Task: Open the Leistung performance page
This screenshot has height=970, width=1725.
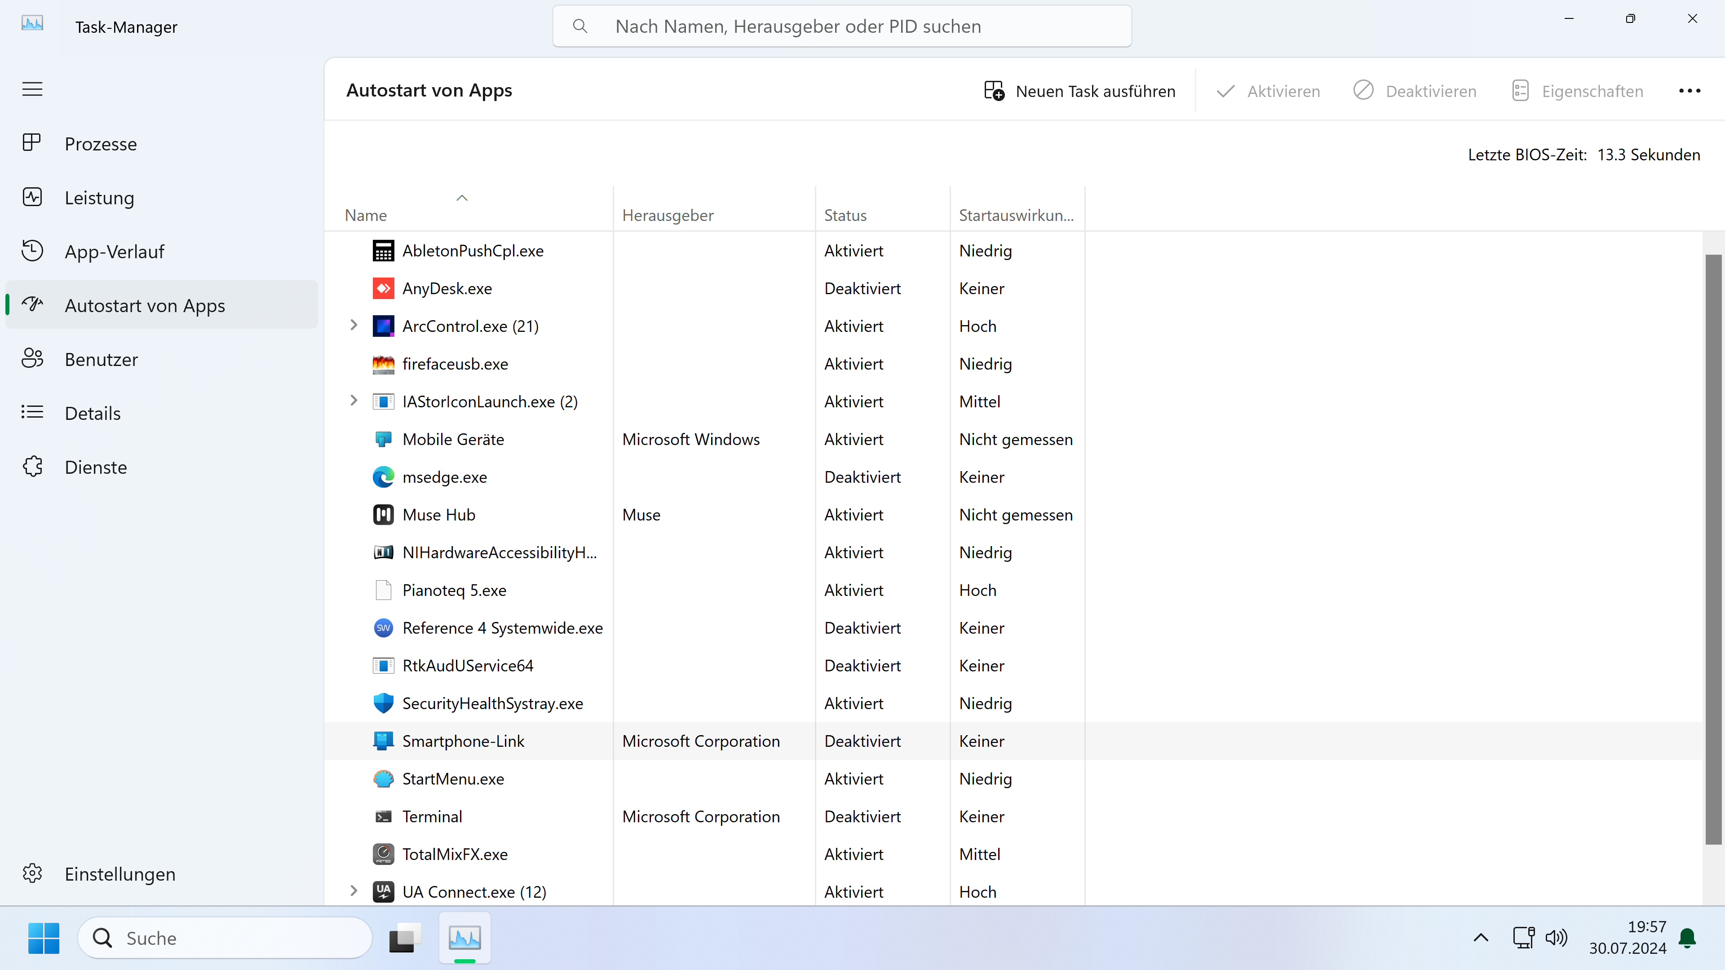Action: [x=99, y=198]
